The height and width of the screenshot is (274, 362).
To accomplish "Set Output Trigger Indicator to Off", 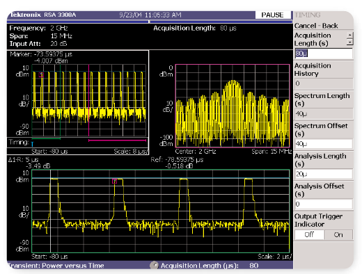I will (x=309, y=235).
